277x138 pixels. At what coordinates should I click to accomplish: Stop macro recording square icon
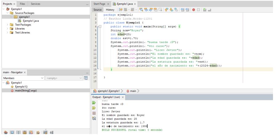198,10
